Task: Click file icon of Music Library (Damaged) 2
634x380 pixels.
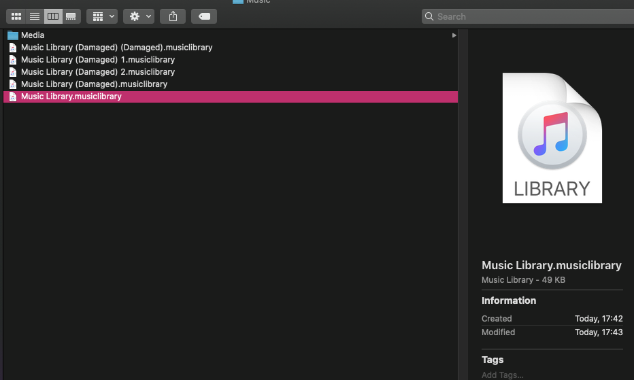Action: (13, 72)
